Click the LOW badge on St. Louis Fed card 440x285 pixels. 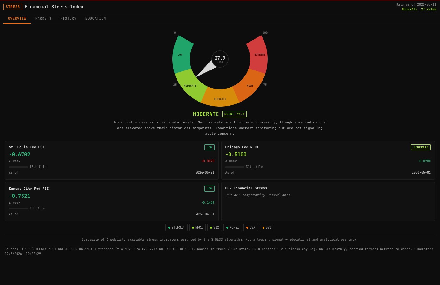click(x=209, y=147)
